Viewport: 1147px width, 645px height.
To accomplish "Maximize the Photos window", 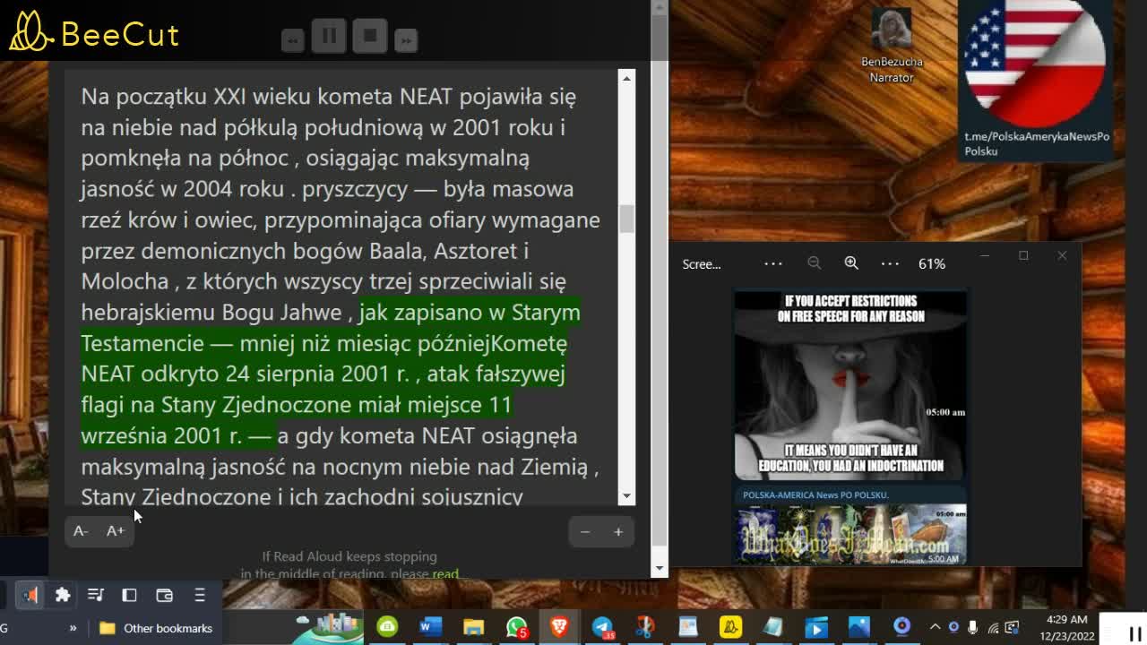I will point(1023,255).
